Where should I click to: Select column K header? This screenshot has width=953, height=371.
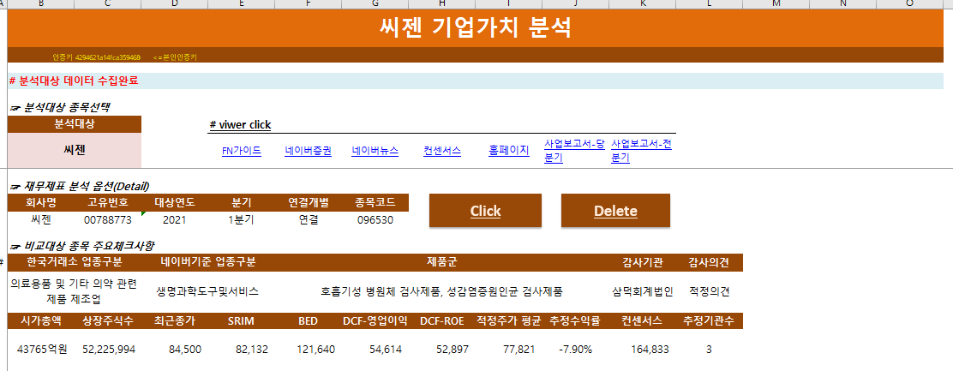(x=643, y=3)
